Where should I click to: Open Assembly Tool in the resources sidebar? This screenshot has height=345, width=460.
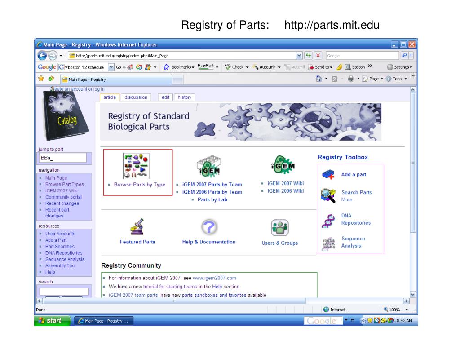click(x=61, y=265)
